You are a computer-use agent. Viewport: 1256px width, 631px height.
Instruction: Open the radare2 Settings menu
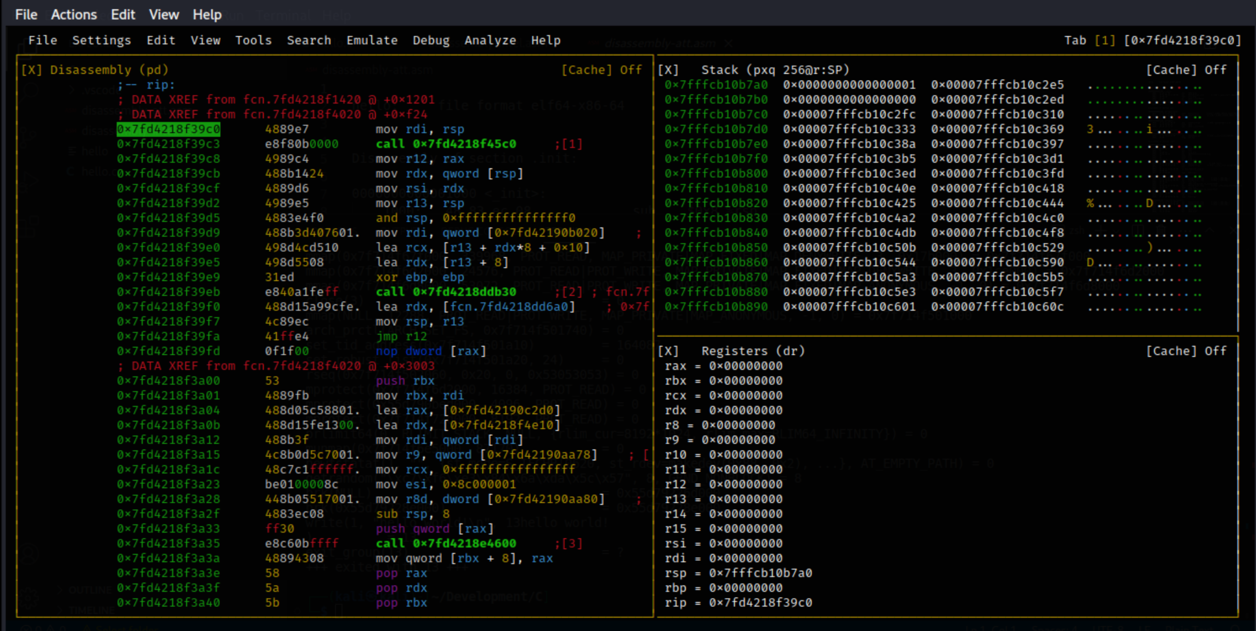pyautogui.click(x=102, y=40)
